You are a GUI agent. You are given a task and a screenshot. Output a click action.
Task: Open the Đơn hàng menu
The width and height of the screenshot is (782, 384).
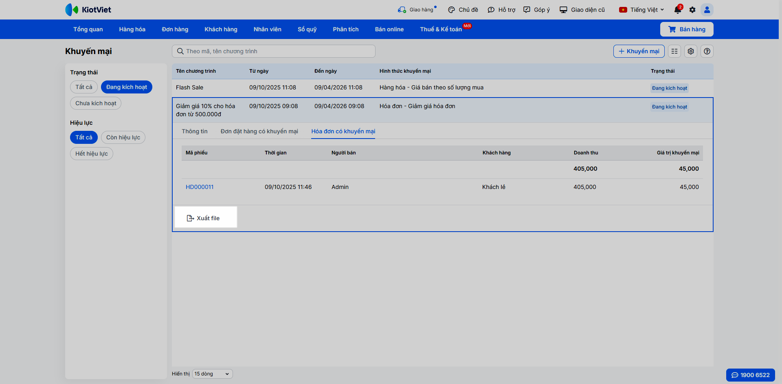coord(175,29)
